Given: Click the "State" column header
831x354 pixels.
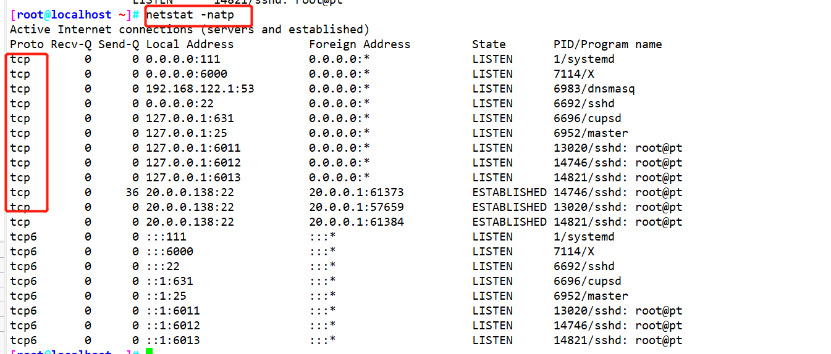Looking at the screenshot, I should click(x=489, y=44).
